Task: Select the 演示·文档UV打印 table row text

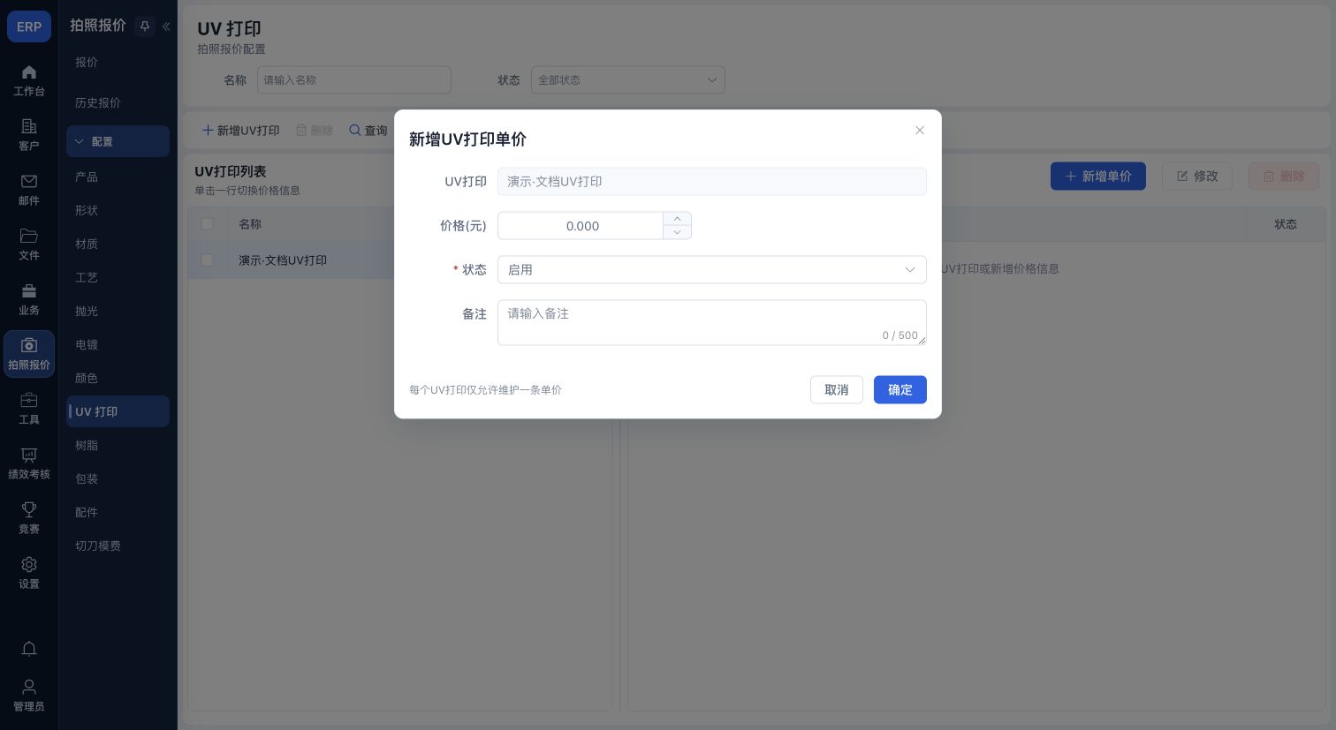Action: [283, 260]
